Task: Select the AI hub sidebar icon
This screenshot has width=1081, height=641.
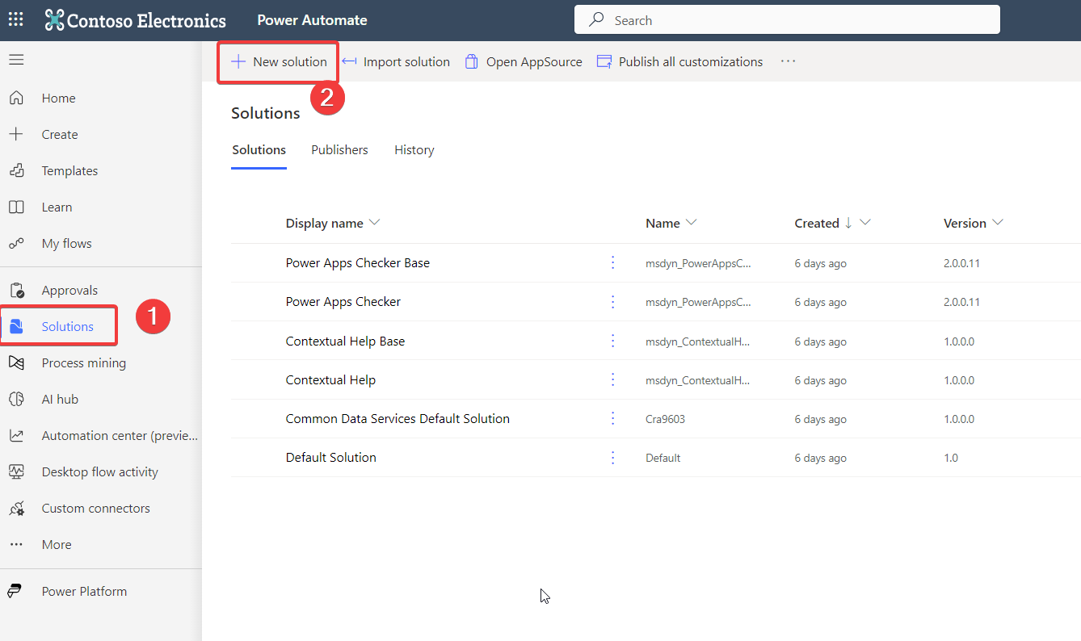Action: pyautogui.click(x=16, y=400)
